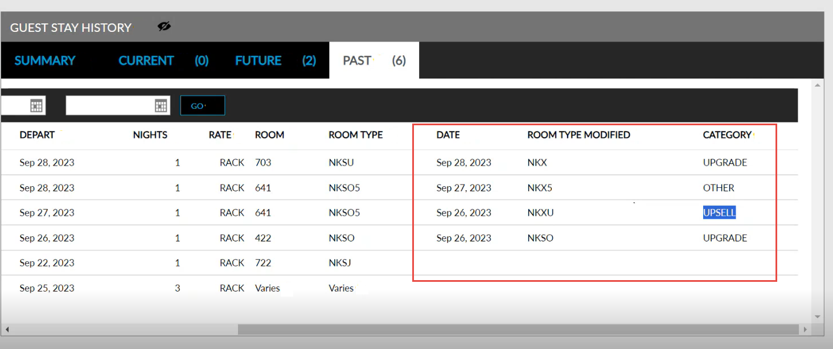Select room 703 cell

click(263, 162)
